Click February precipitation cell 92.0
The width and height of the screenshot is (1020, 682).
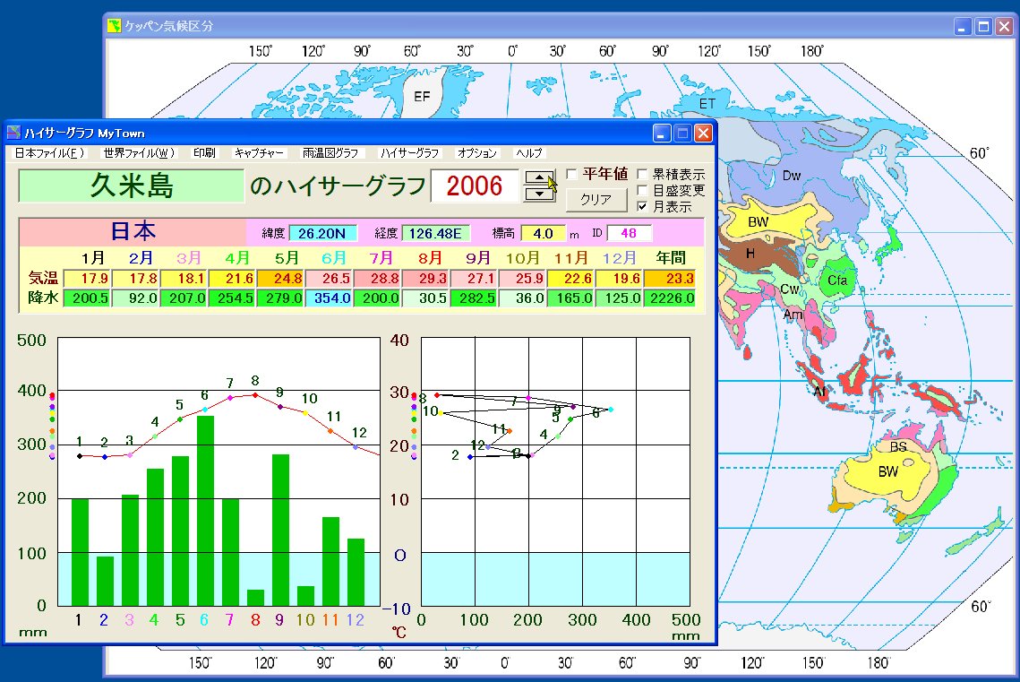(x=135, y=298)
